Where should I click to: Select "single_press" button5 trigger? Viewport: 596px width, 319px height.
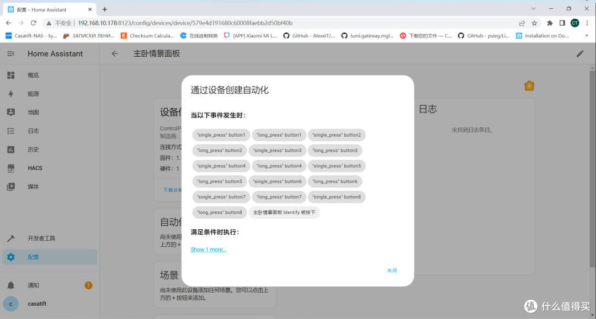(x=337, y=166)
